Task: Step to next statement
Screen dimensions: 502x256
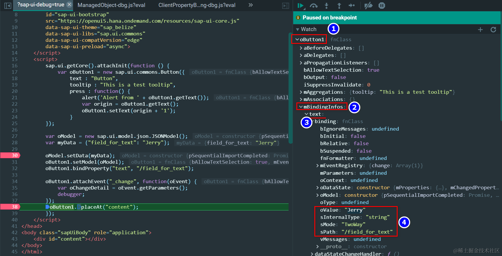Action: [x=351, y=6]
